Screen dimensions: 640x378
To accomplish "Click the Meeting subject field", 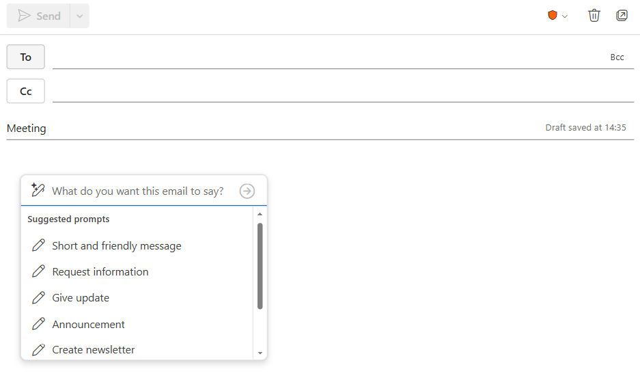I will 273,129.
